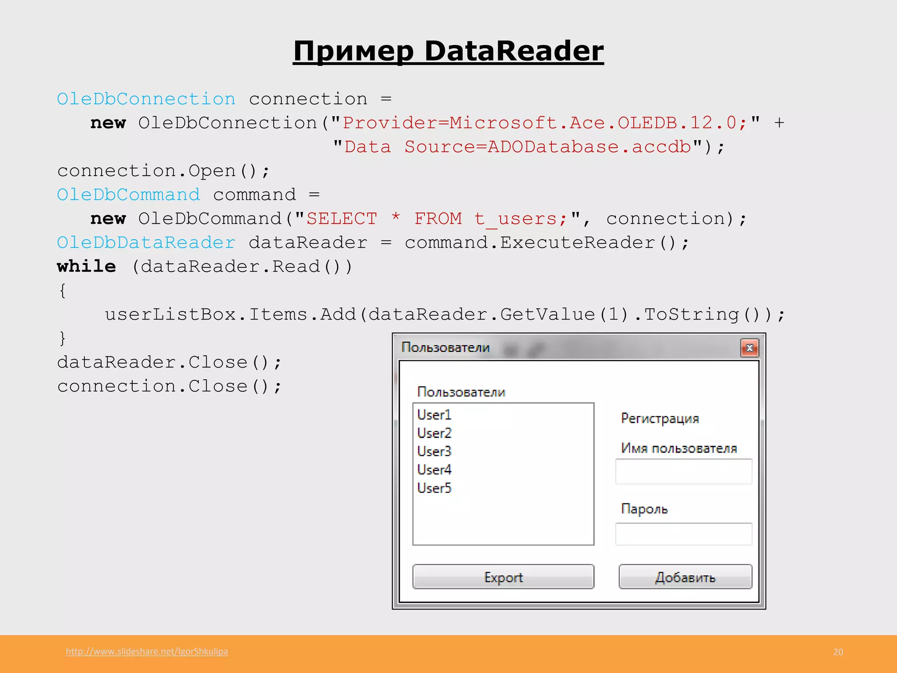The width and height of the screenshot is (897, 673).
Task: Click the Export button
Action: pyautogui.click(x=503, y=577)
